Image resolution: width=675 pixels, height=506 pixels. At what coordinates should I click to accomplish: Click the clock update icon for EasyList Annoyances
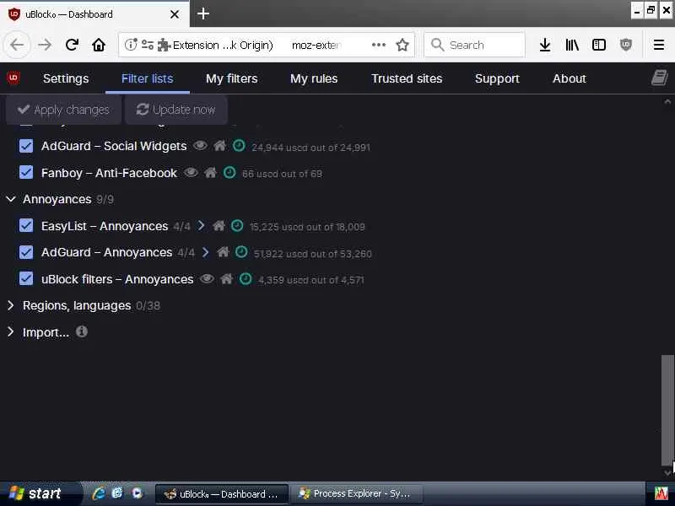[237, 225]
